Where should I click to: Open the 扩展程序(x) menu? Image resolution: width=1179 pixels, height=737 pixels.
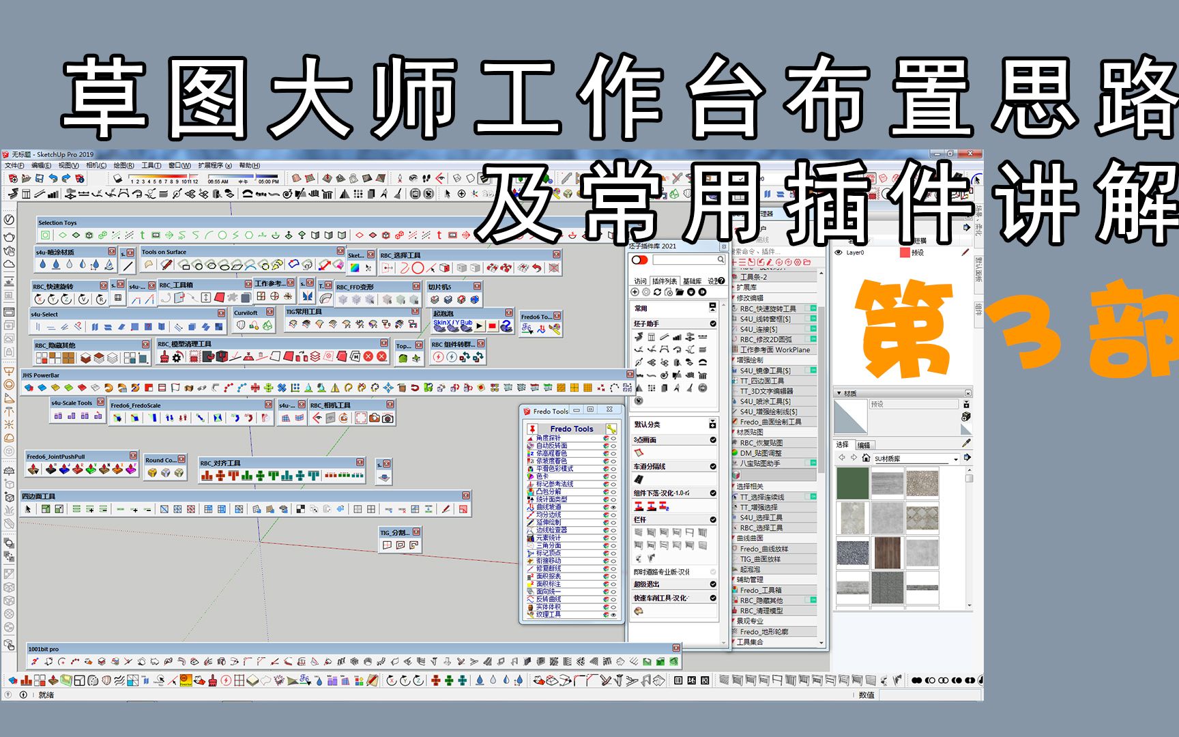[x=215, y=165]
